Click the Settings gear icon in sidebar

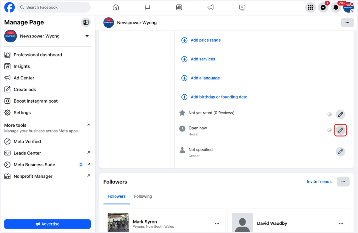(7, 113)
